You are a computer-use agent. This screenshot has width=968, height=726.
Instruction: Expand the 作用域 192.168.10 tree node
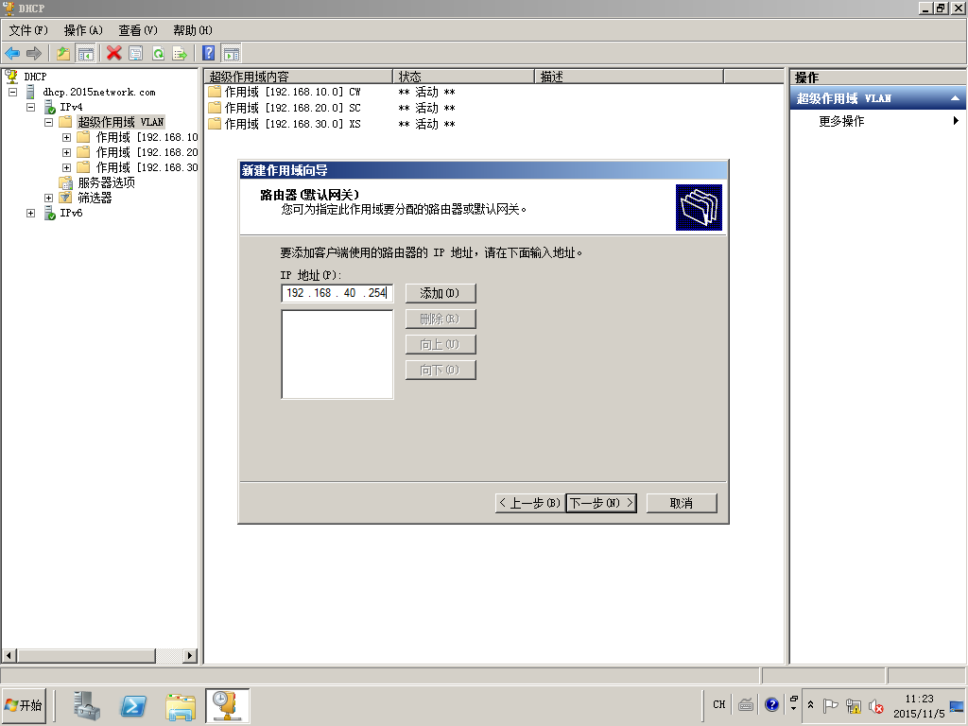coord(67,137)
